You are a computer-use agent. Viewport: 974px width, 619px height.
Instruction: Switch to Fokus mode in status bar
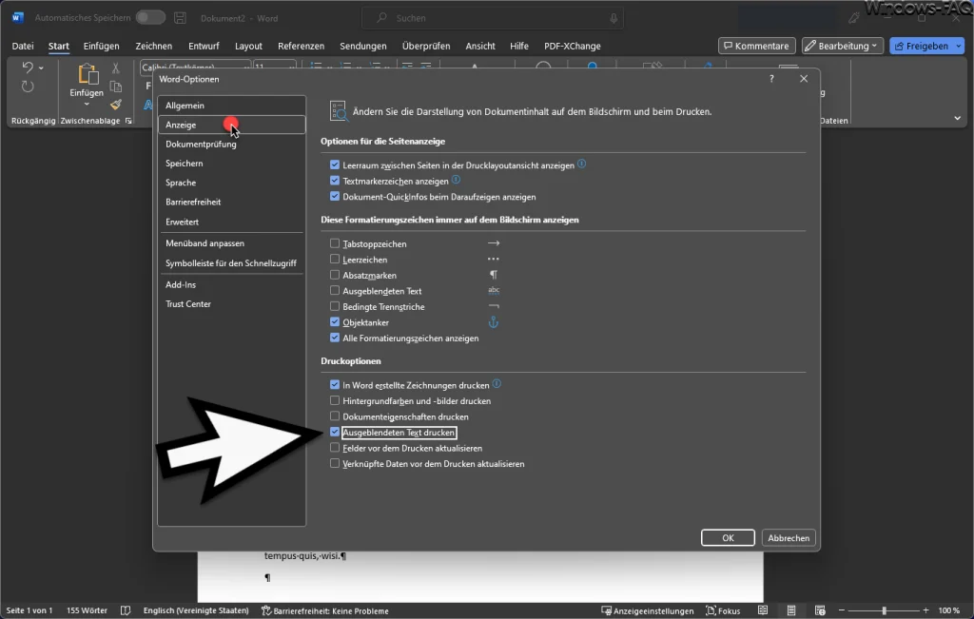[723, 611]
